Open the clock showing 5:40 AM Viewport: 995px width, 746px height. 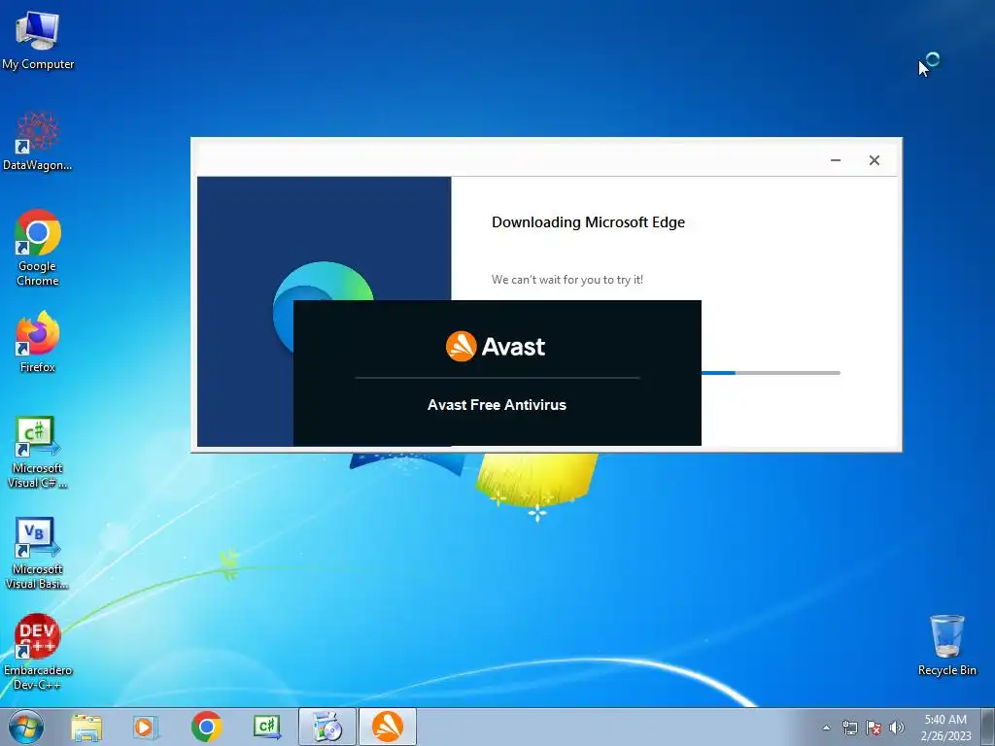[x=945, y=728]
